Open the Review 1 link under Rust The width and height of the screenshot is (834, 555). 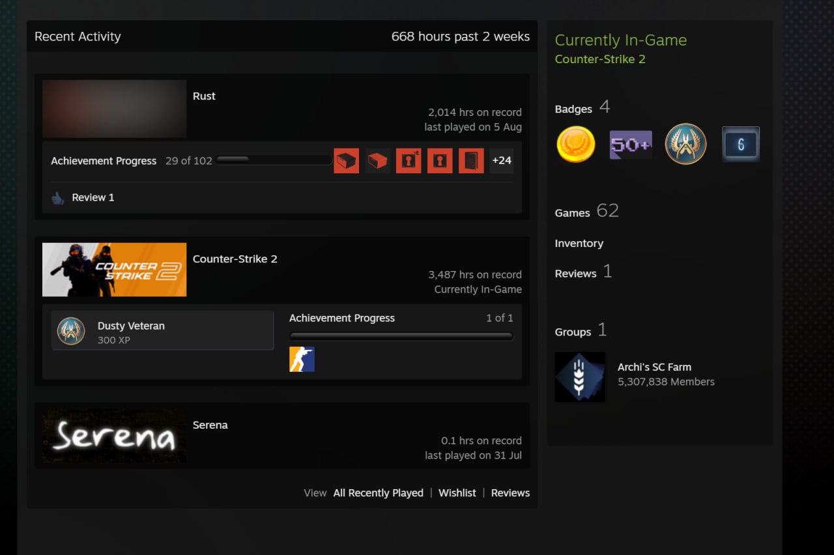tap(93, 197)
